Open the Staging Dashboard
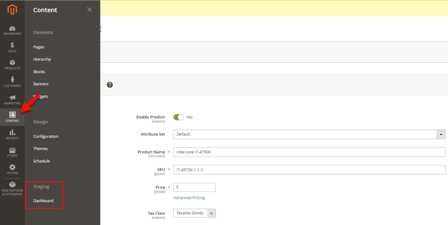 tap(43, 201)
